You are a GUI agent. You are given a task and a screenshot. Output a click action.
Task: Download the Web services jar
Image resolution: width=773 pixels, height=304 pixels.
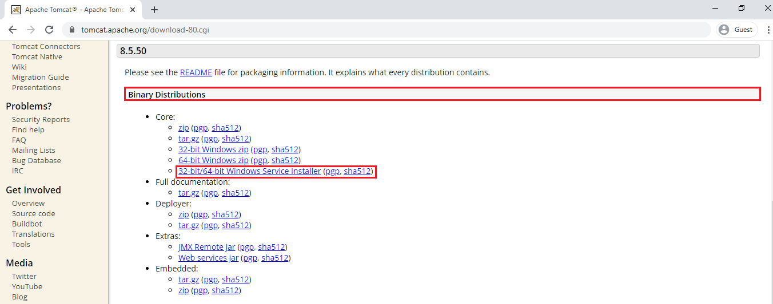209,258
